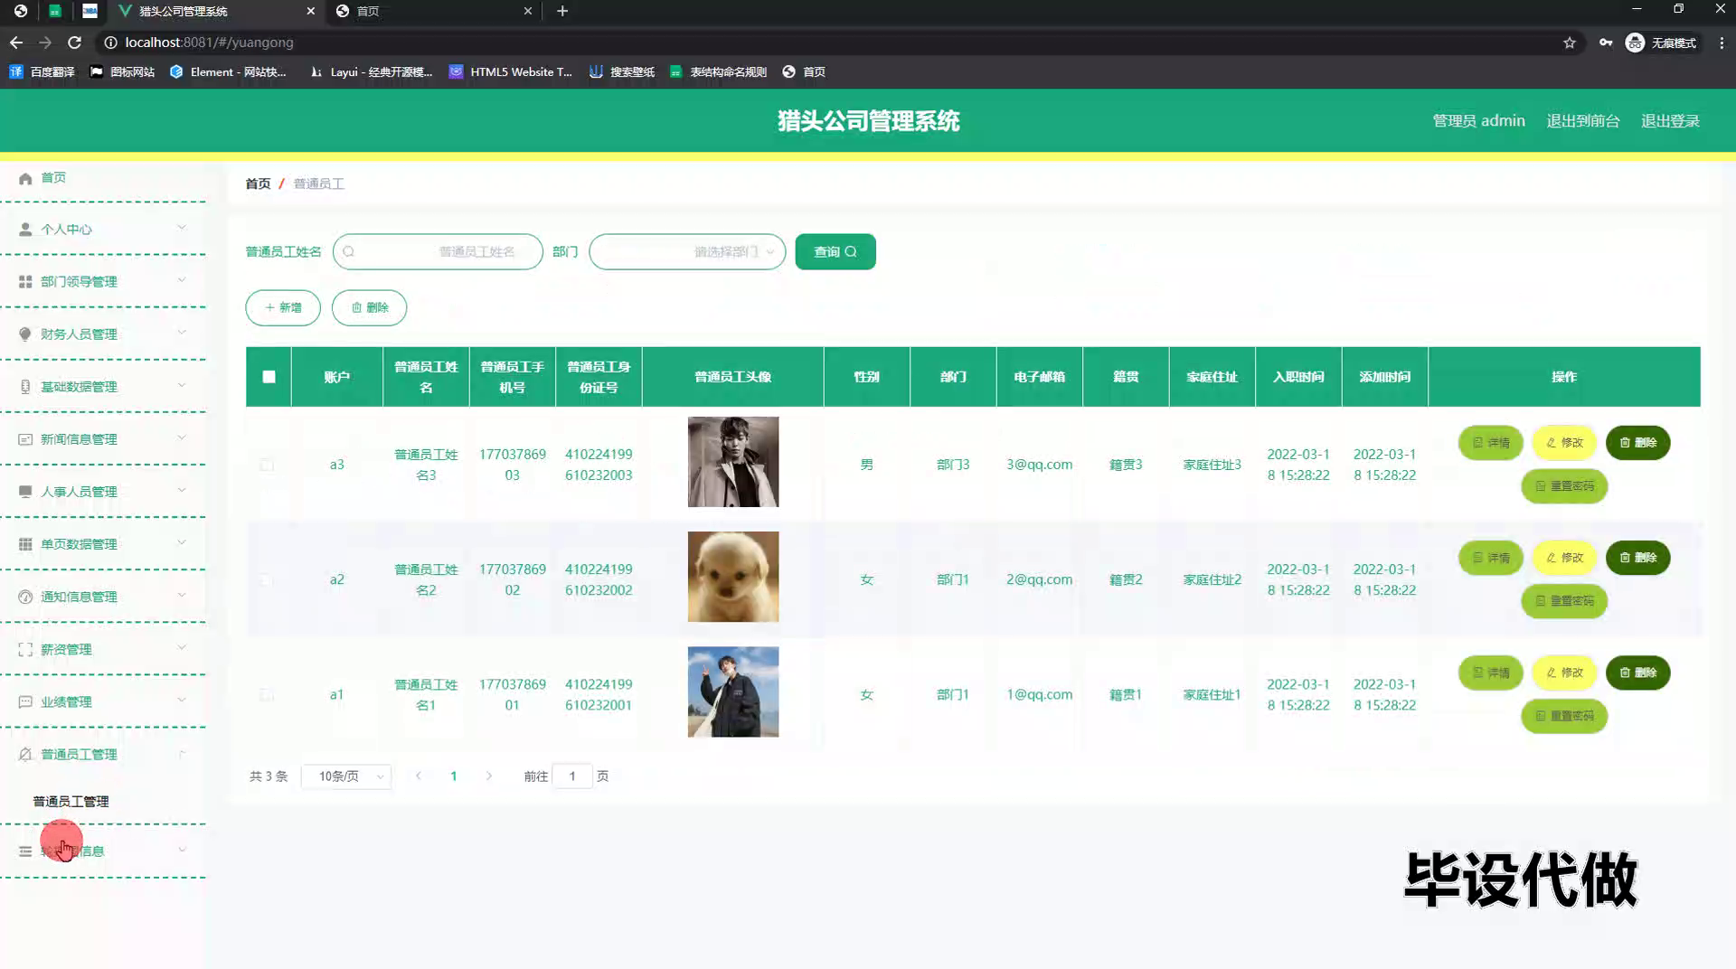Click 退出登录 in the header
This screenshot has width=1736, height=969.
1670,121
